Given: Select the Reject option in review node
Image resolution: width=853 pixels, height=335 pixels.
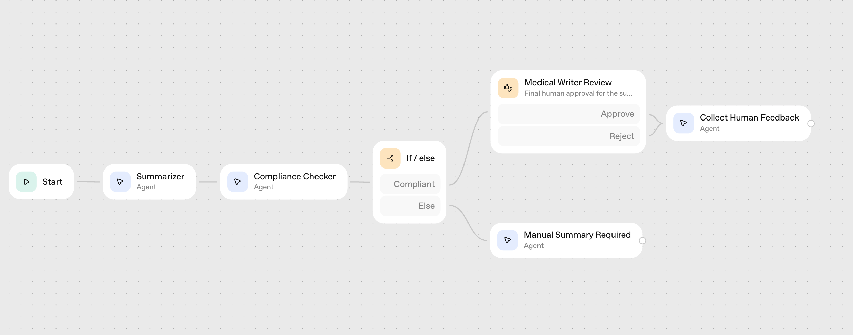Looking at the screenshot, I should (x=569, y=136).
